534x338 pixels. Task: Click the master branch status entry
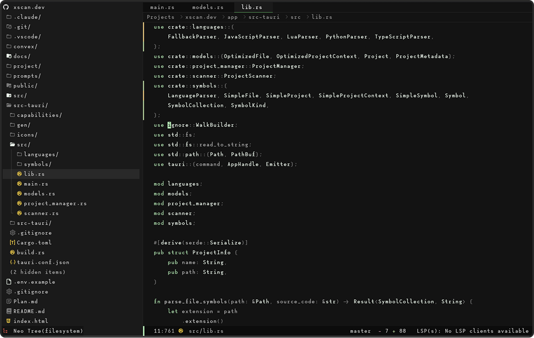pos(360,331)
